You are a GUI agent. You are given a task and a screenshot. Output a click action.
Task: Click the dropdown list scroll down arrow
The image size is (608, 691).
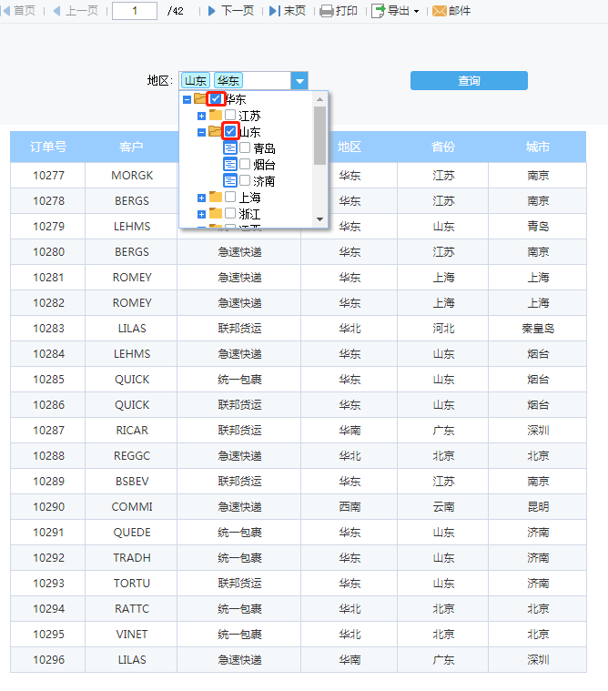(319, 219)
